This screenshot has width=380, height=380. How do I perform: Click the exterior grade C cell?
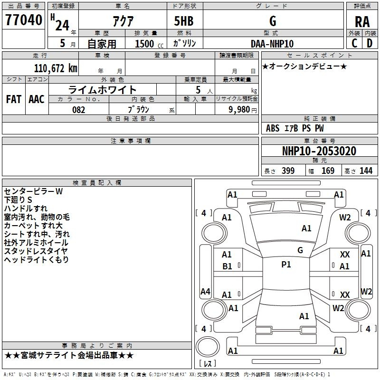[x=354, y=43]
